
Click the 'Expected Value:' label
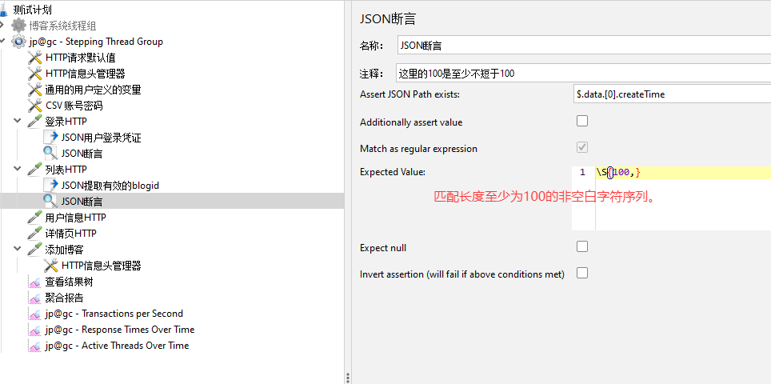pos(393,172)
